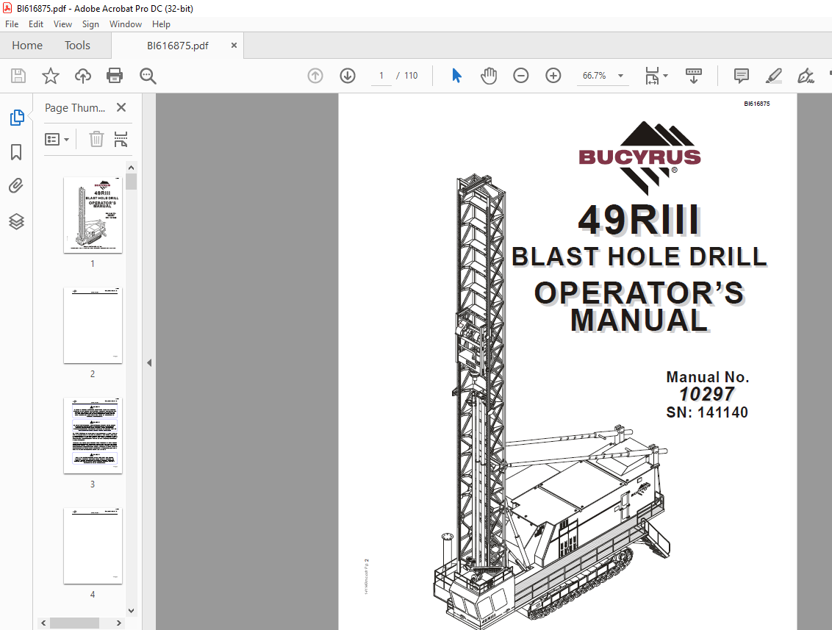Close the BI616875.pdf tab
This screenshot has height=630, width=832.
point(234,46)
